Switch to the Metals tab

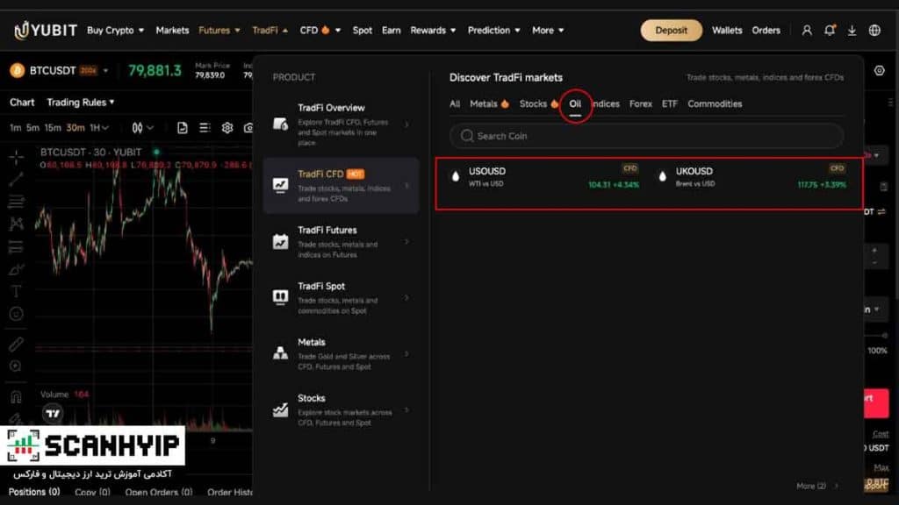click(488, 103)
